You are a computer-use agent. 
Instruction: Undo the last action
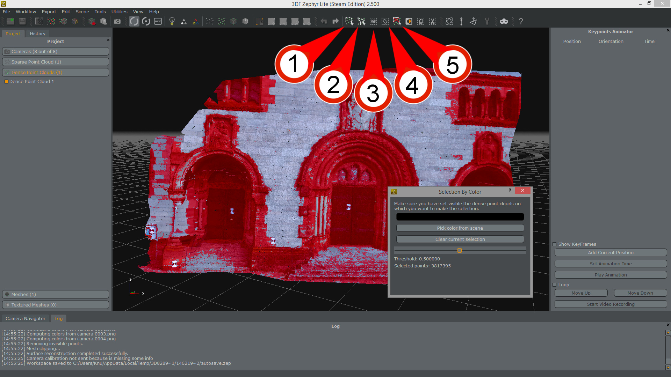click(x=324, y=21)
